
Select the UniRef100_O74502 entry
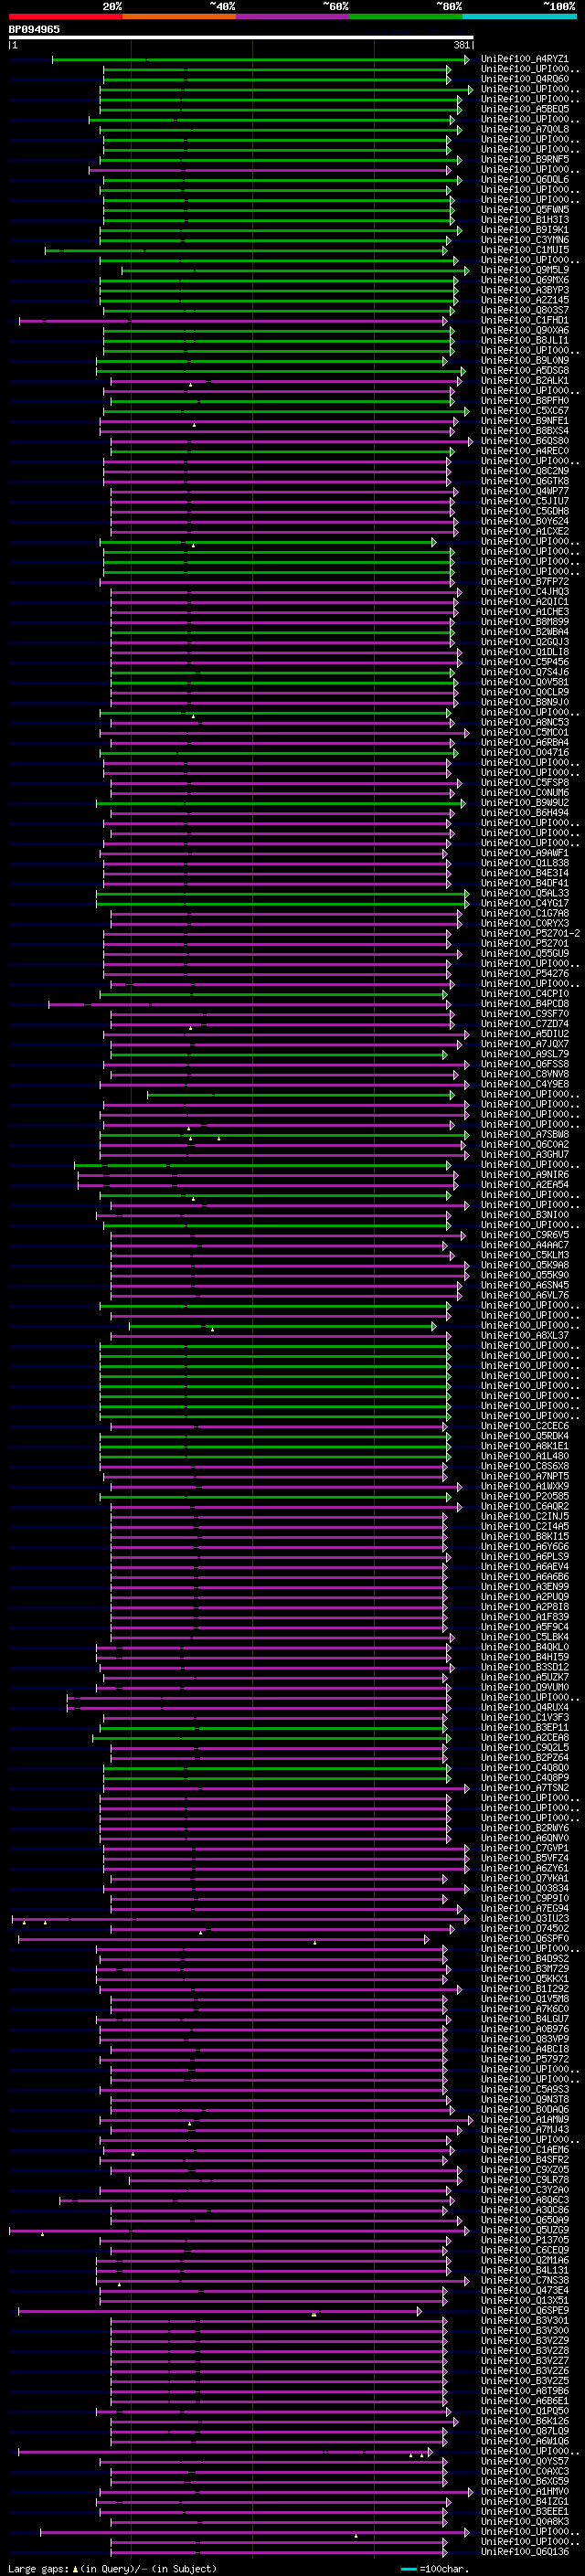click(525, 1928)
